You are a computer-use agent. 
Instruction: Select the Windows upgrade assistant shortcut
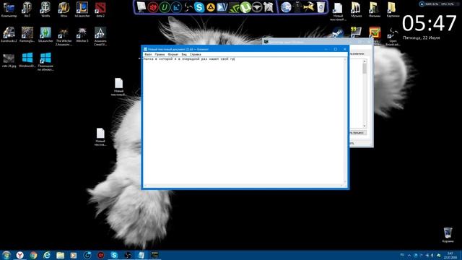[45, 61]
